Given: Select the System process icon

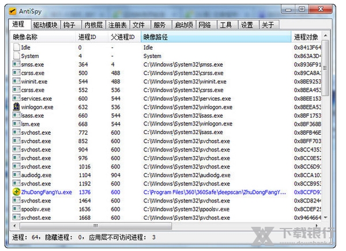Looking at the screenshot, I should tap(17, 56).
